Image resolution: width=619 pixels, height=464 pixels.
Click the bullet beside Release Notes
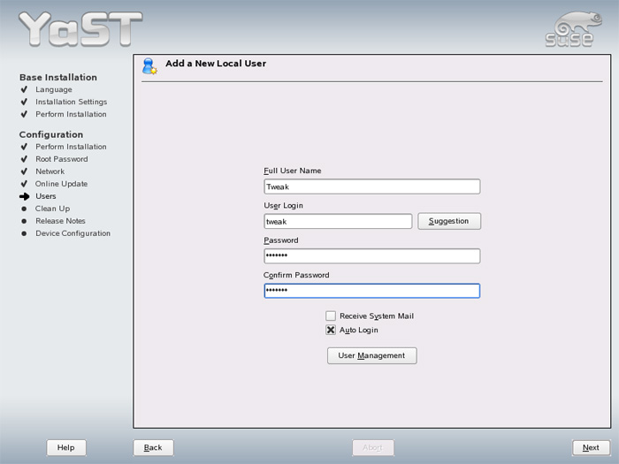click(24, 221)
